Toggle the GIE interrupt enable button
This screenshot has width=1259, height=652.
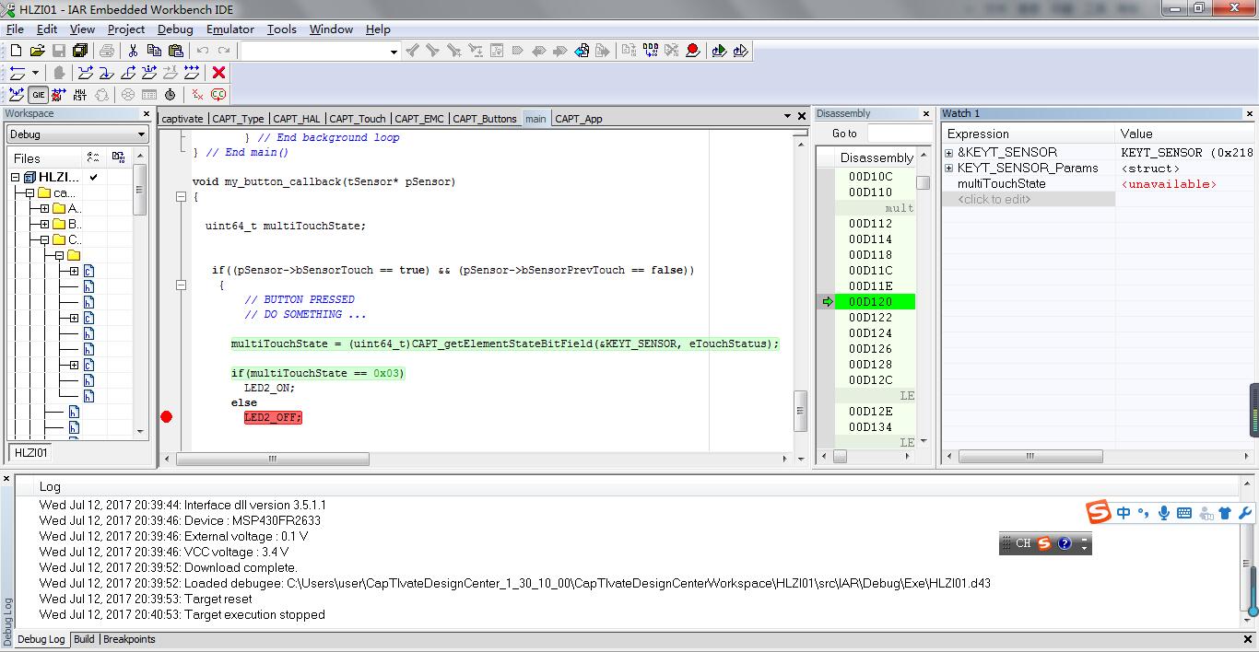(x=38, y=95)
